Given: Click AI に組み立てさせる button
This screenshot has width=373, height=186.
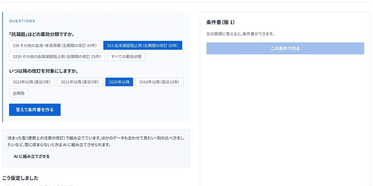Looking at the screenshot, I should (32, 156).
